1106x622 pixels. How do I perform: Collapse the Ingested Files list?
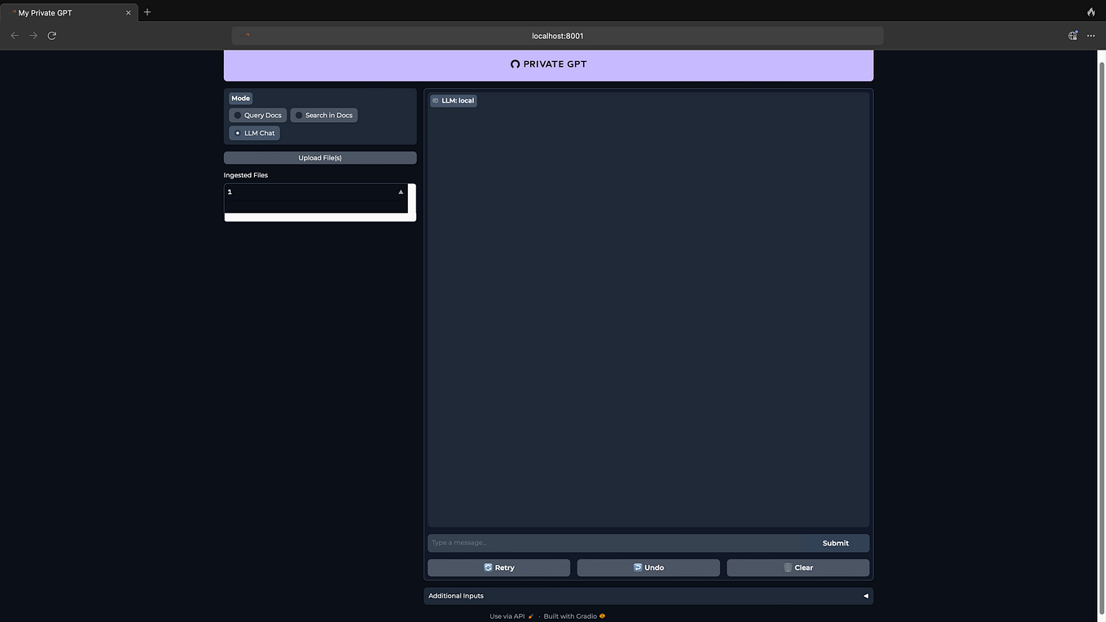click(400, 191)
